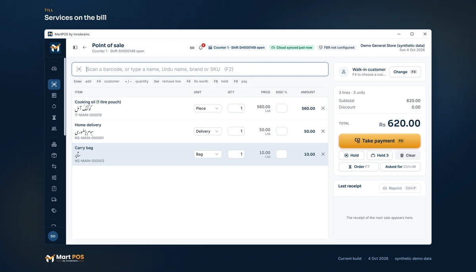The image size is (476, 272).
Task: Click the card-shaped icon beside the bell
Action: pyautogui.click(x=192, y=48)
